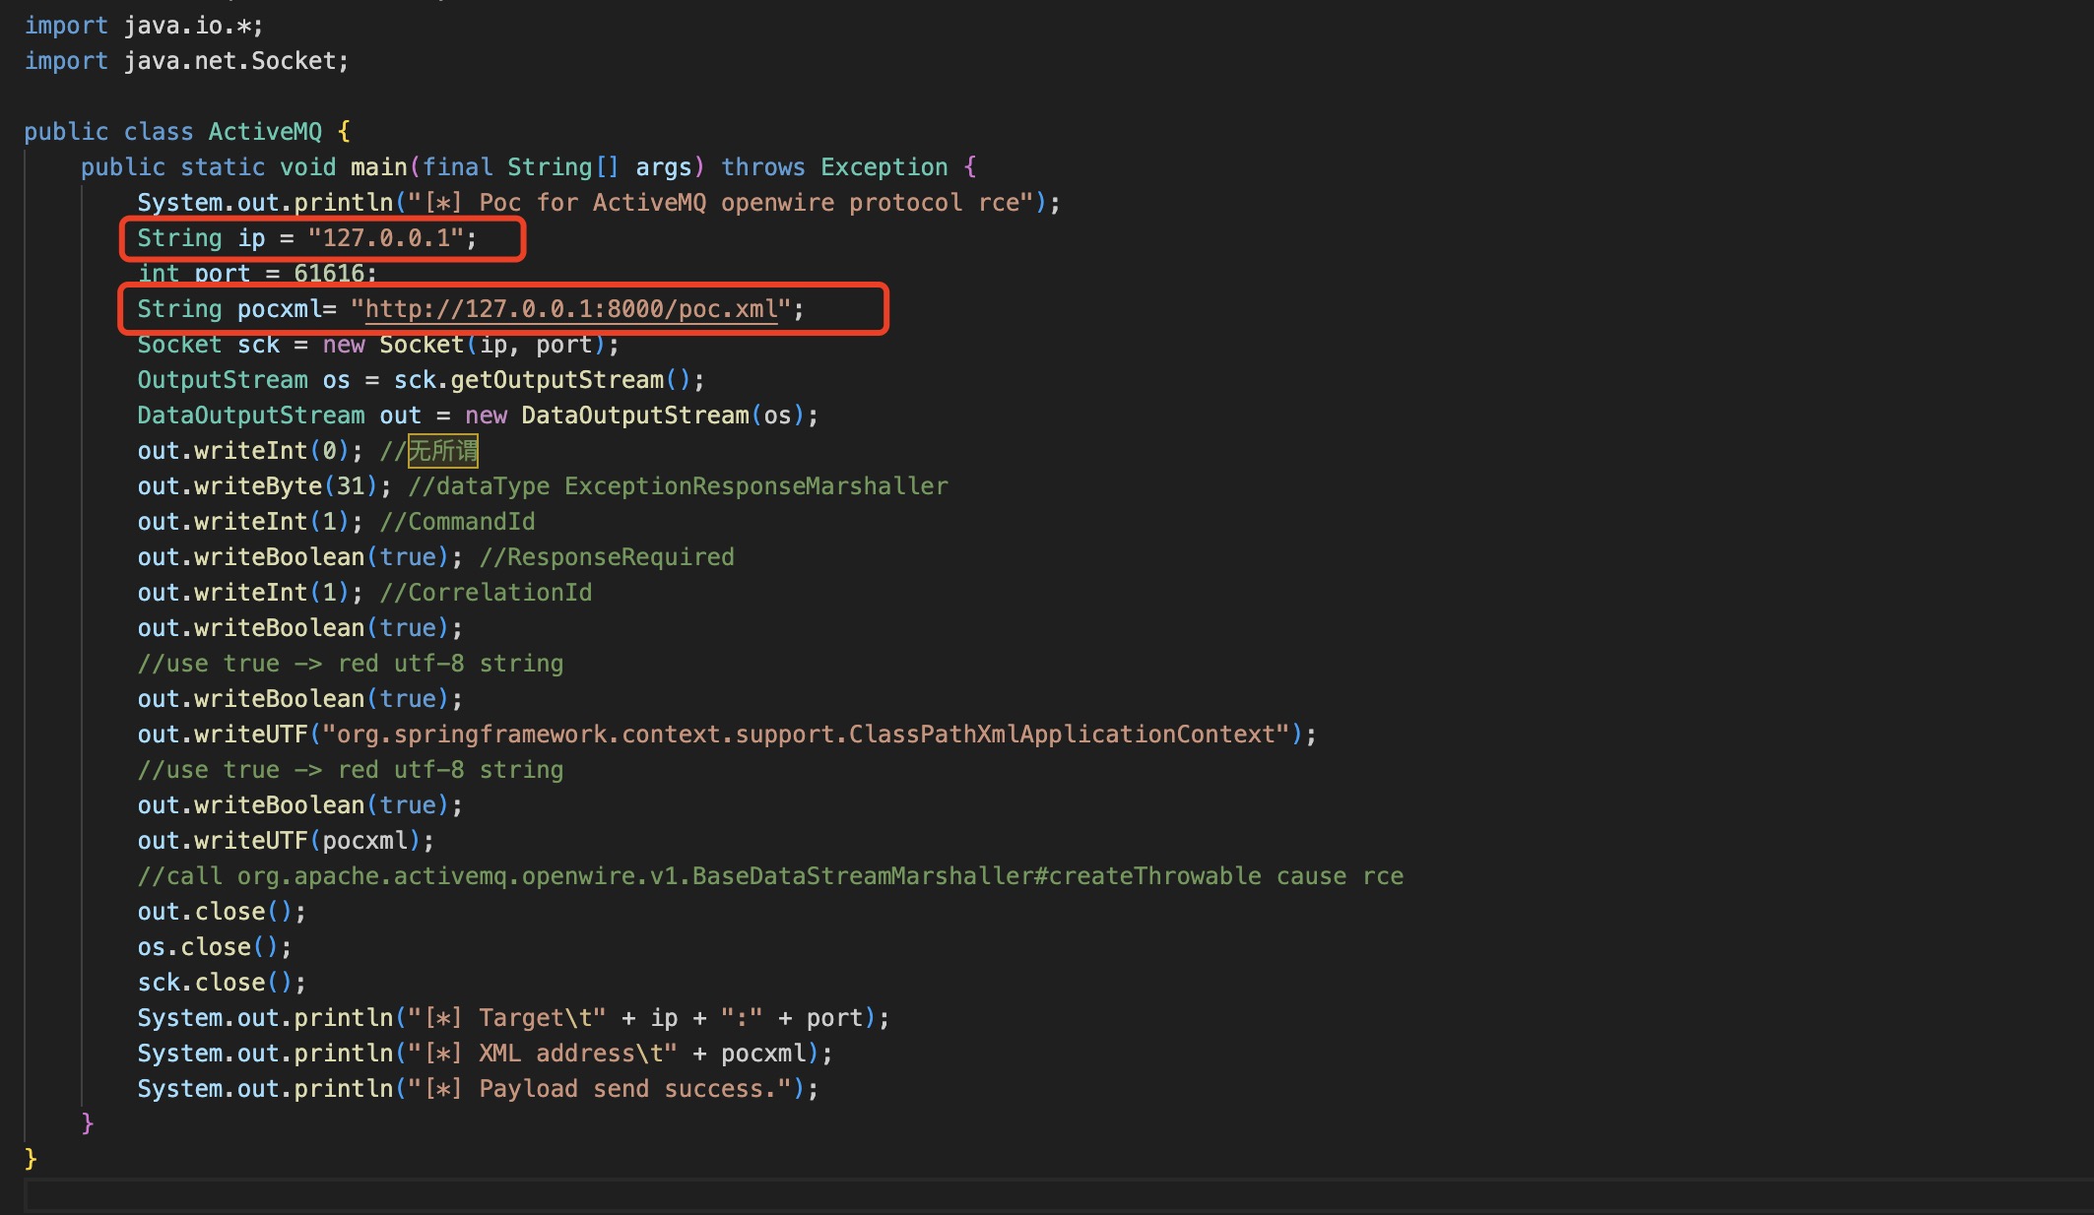Viewport: 2094px width, 1215px height.
Task: Click the main method name
Action: click(x=379, y=167)
